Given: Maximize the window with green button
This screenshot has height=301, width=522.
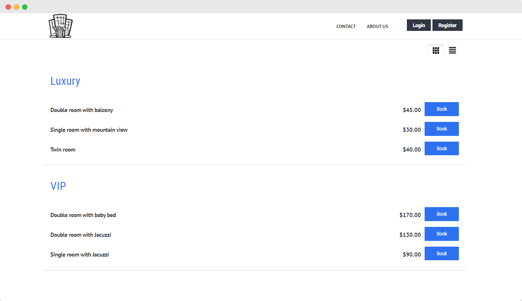Looking at the screenshot, I should point(25,7).
